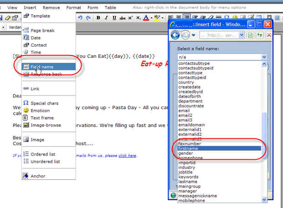Open address bar dropdown in Insert field window
Screen dimensions: 283x208
coord(242,35)
